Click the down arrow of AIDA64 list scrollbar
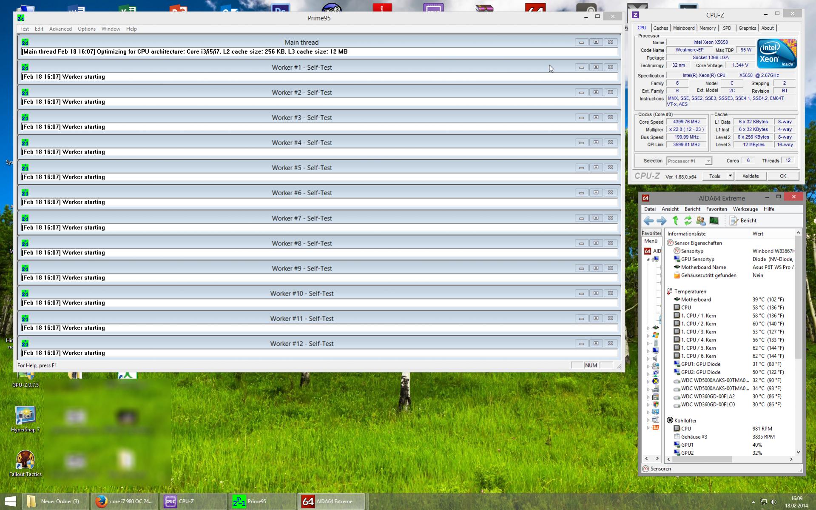Image resolution: width=816 pixels, height=510 pixels. click(798, 452)
